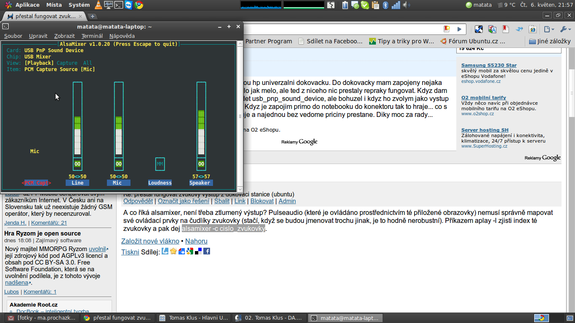Share via the first blue arrow icon
This screenshot has height=323, width=575.
tap(165, 251)
